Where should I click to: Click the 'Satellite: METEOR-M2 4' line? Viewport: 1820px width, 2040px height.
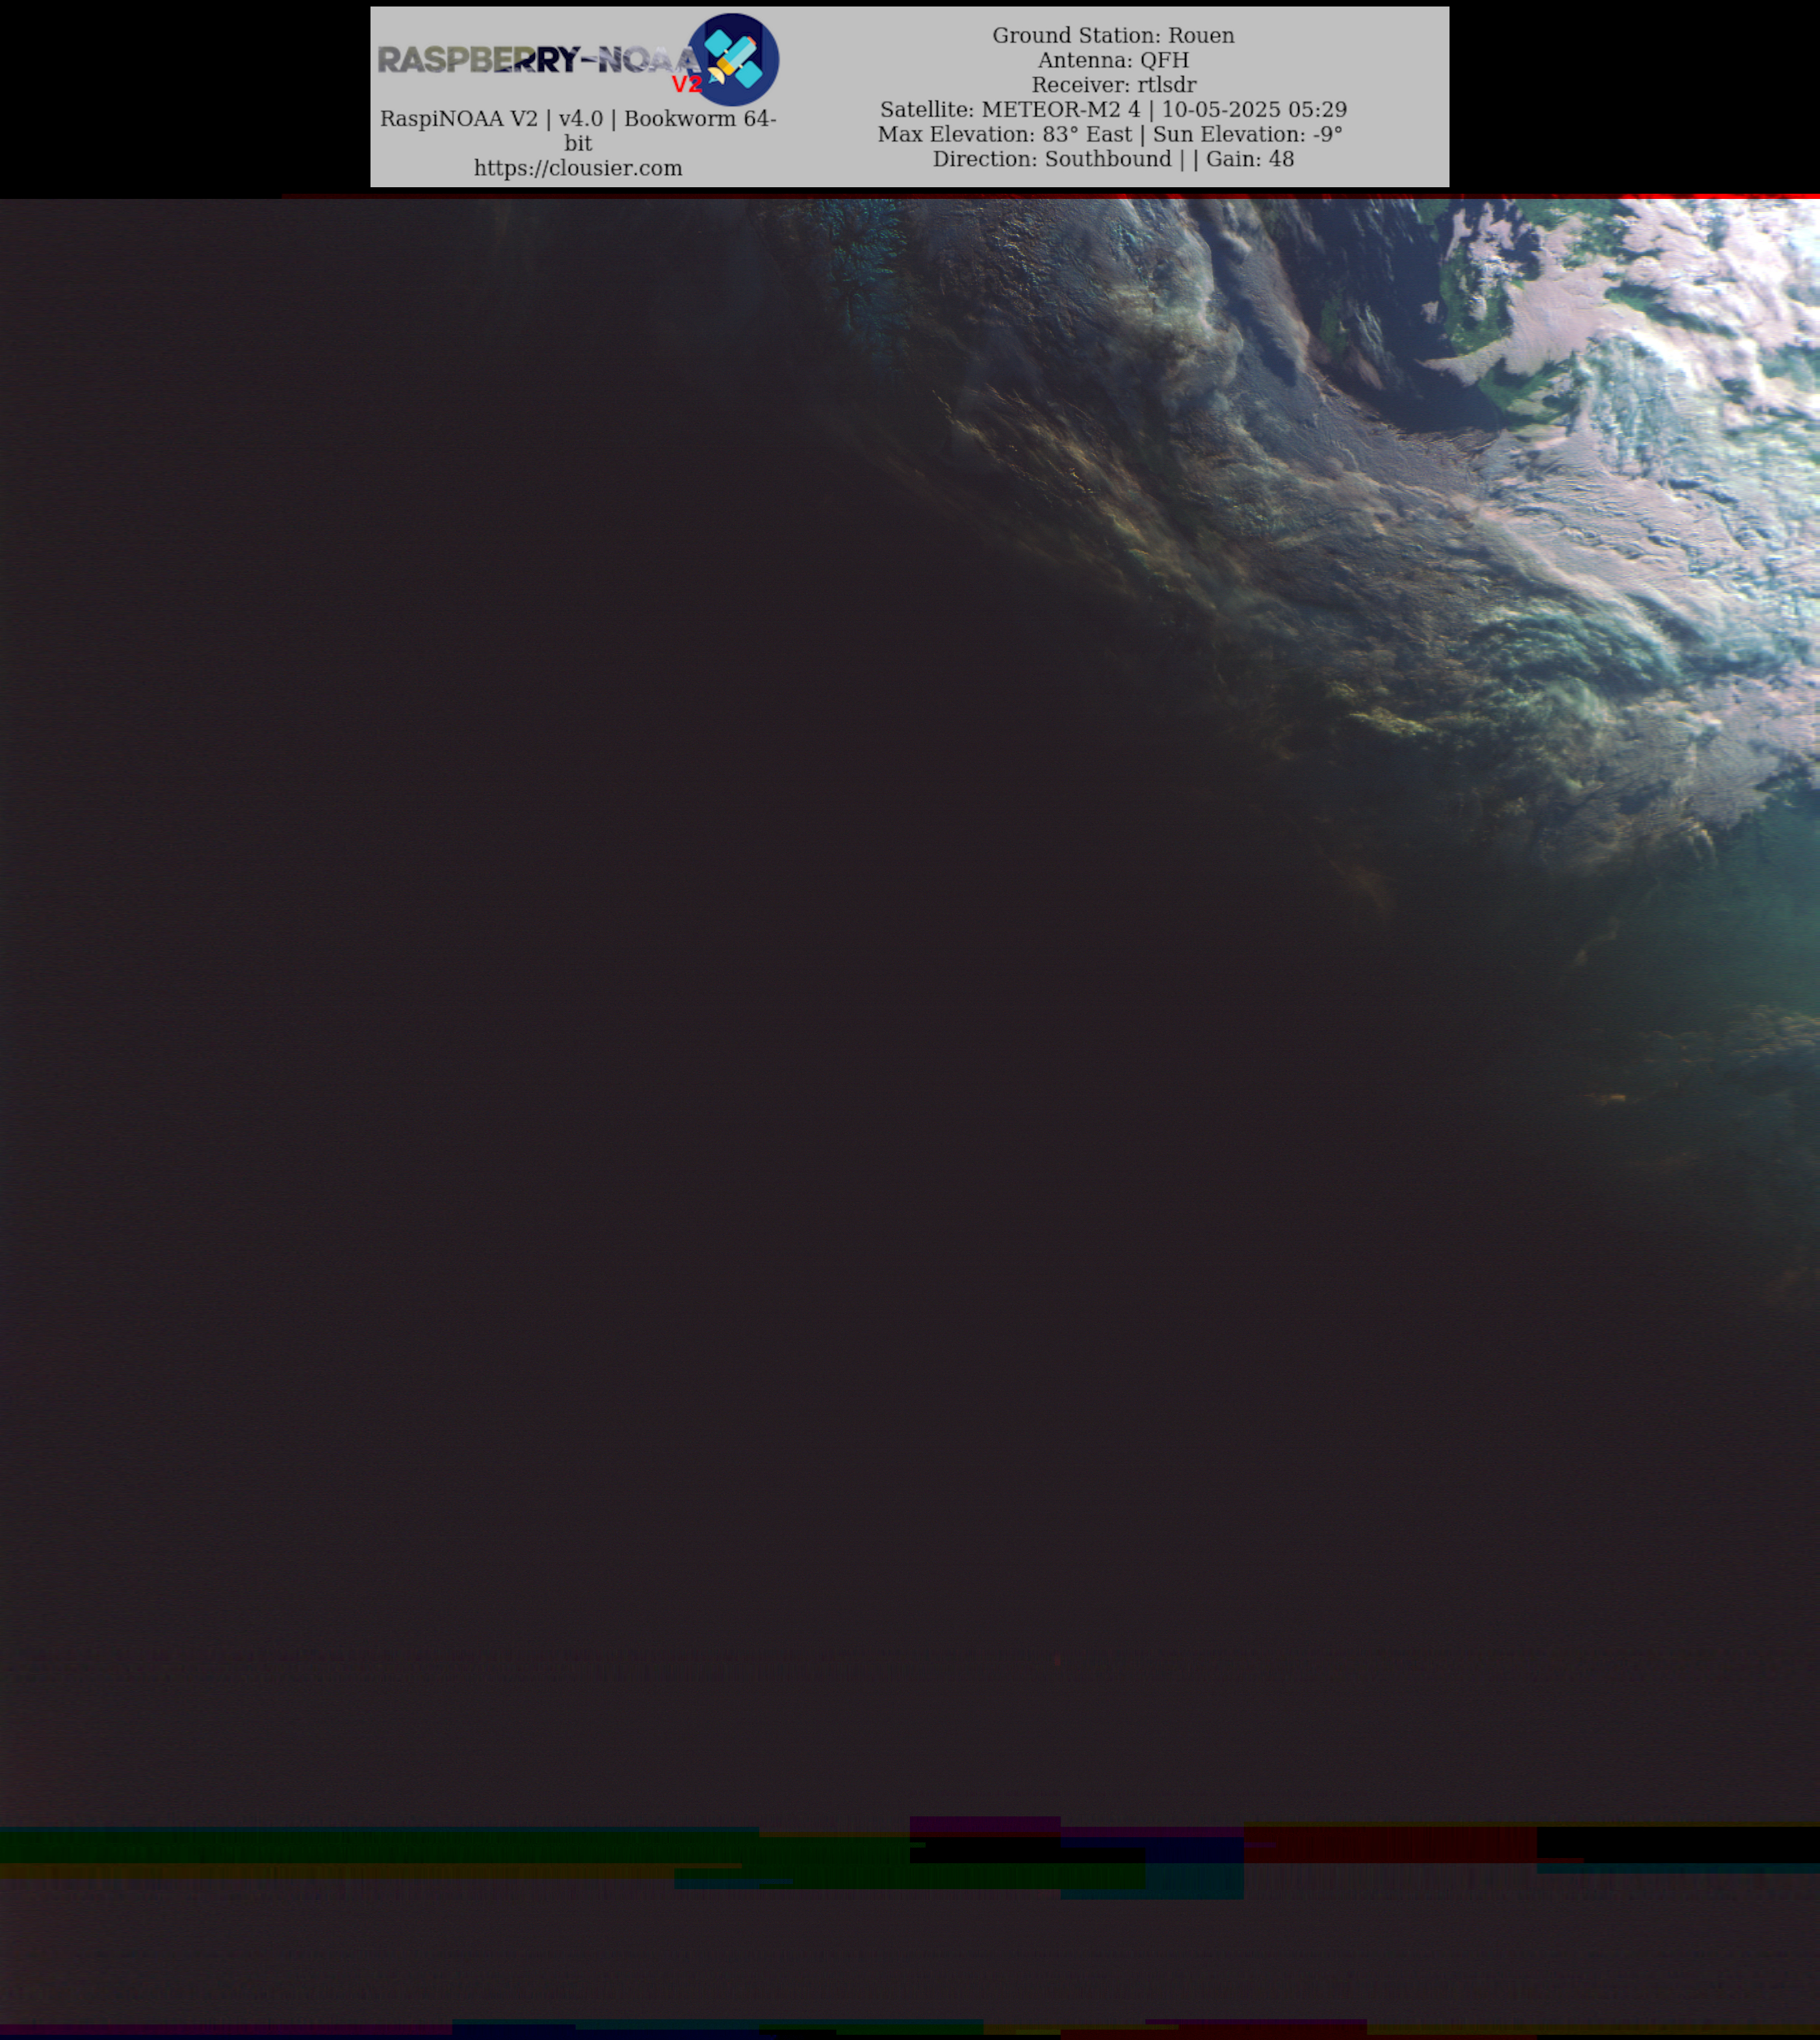point(1113,109)
